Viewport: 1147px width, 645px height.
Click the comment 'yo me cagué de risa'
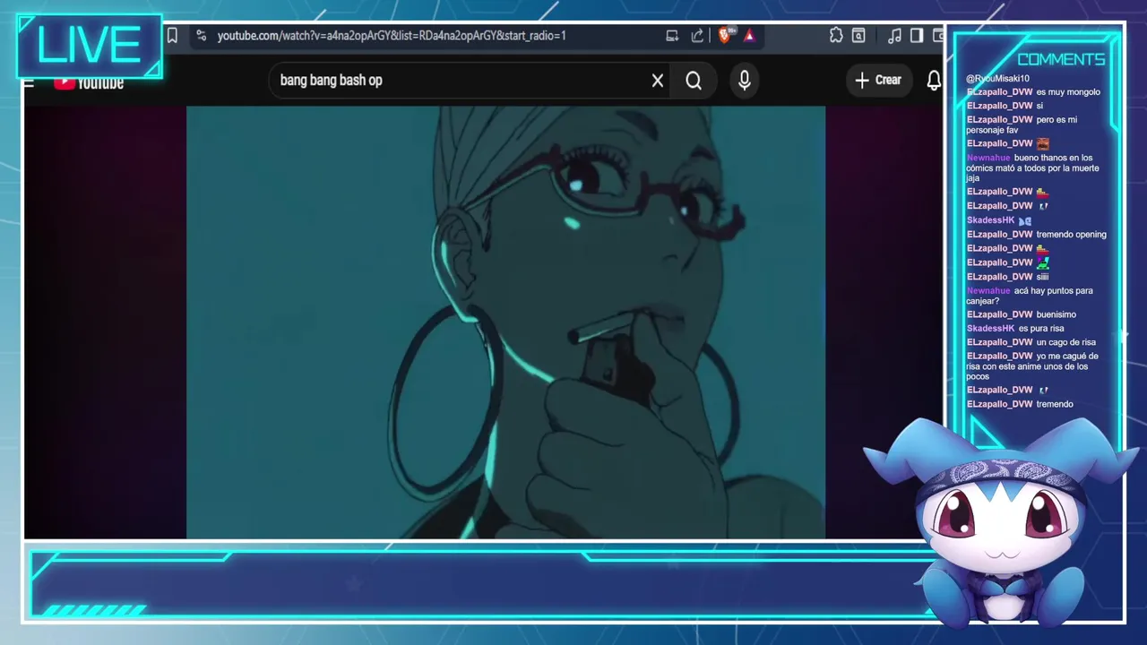pos(1032,366)
